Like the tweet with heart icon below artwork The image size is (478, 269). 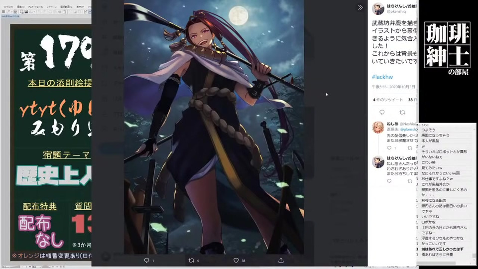click(236, 261)
